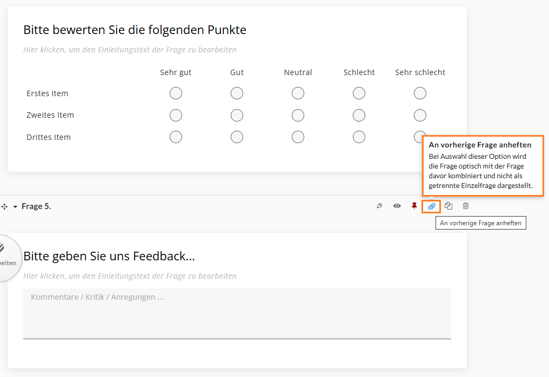Click the paperclip attach-to-previous-question icon

[431, 206]
